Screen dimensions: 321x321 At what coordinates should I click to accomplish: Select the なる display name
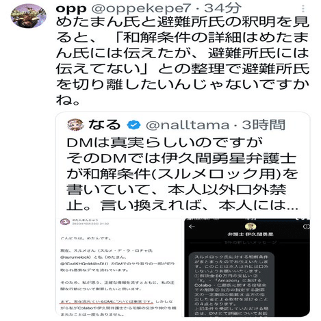(104, 125)
